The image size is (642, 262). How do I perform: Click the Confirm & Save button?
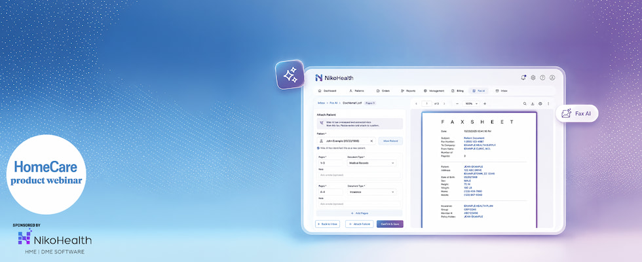pos(390,224)
